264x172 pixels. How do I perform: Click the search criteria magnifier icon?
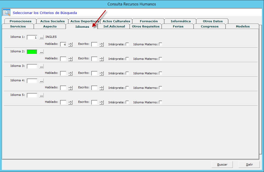tap(6, 13)
